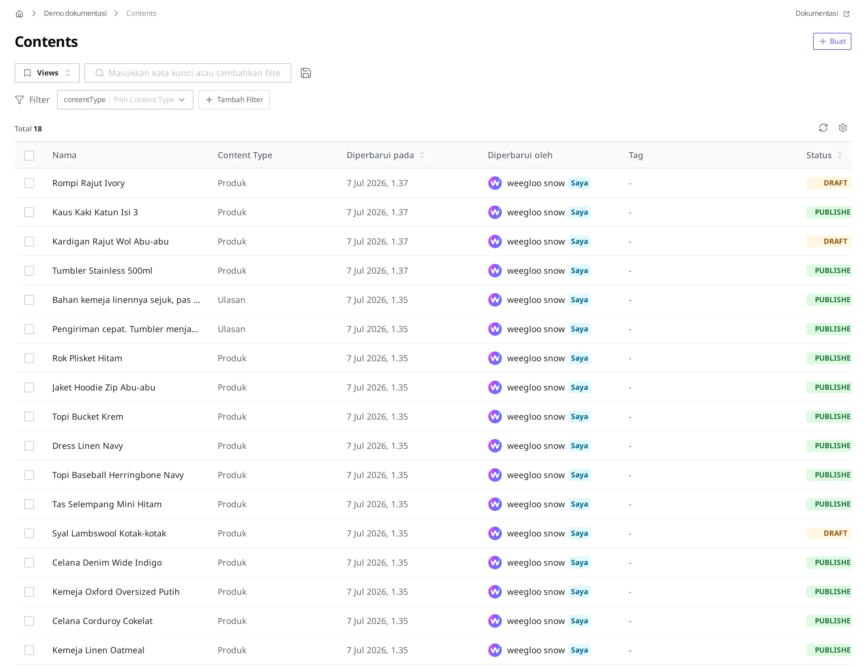
Task: Click DRAFT badge for Kardigan Rajut Wol
Action: click(829, 241)
